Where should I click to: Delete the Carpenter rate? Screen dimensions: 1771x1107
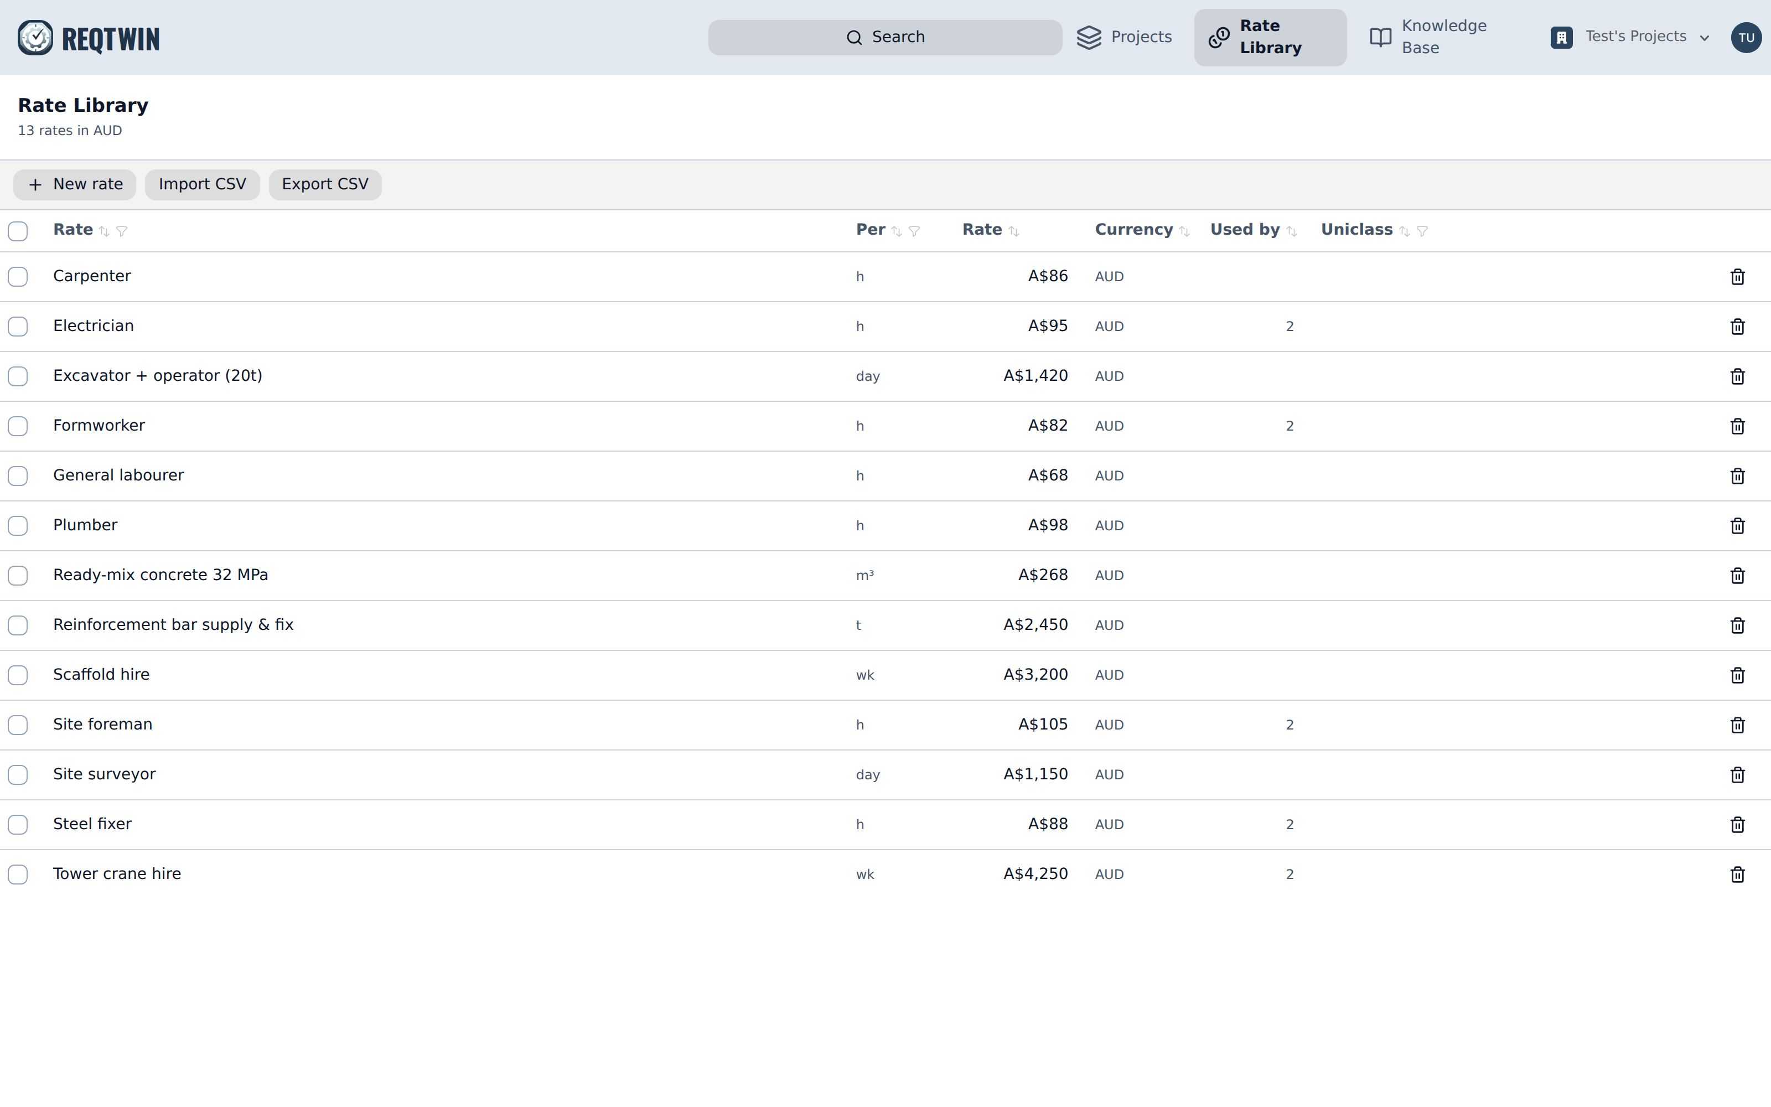pyautogui.click(x=1737, y=277)
